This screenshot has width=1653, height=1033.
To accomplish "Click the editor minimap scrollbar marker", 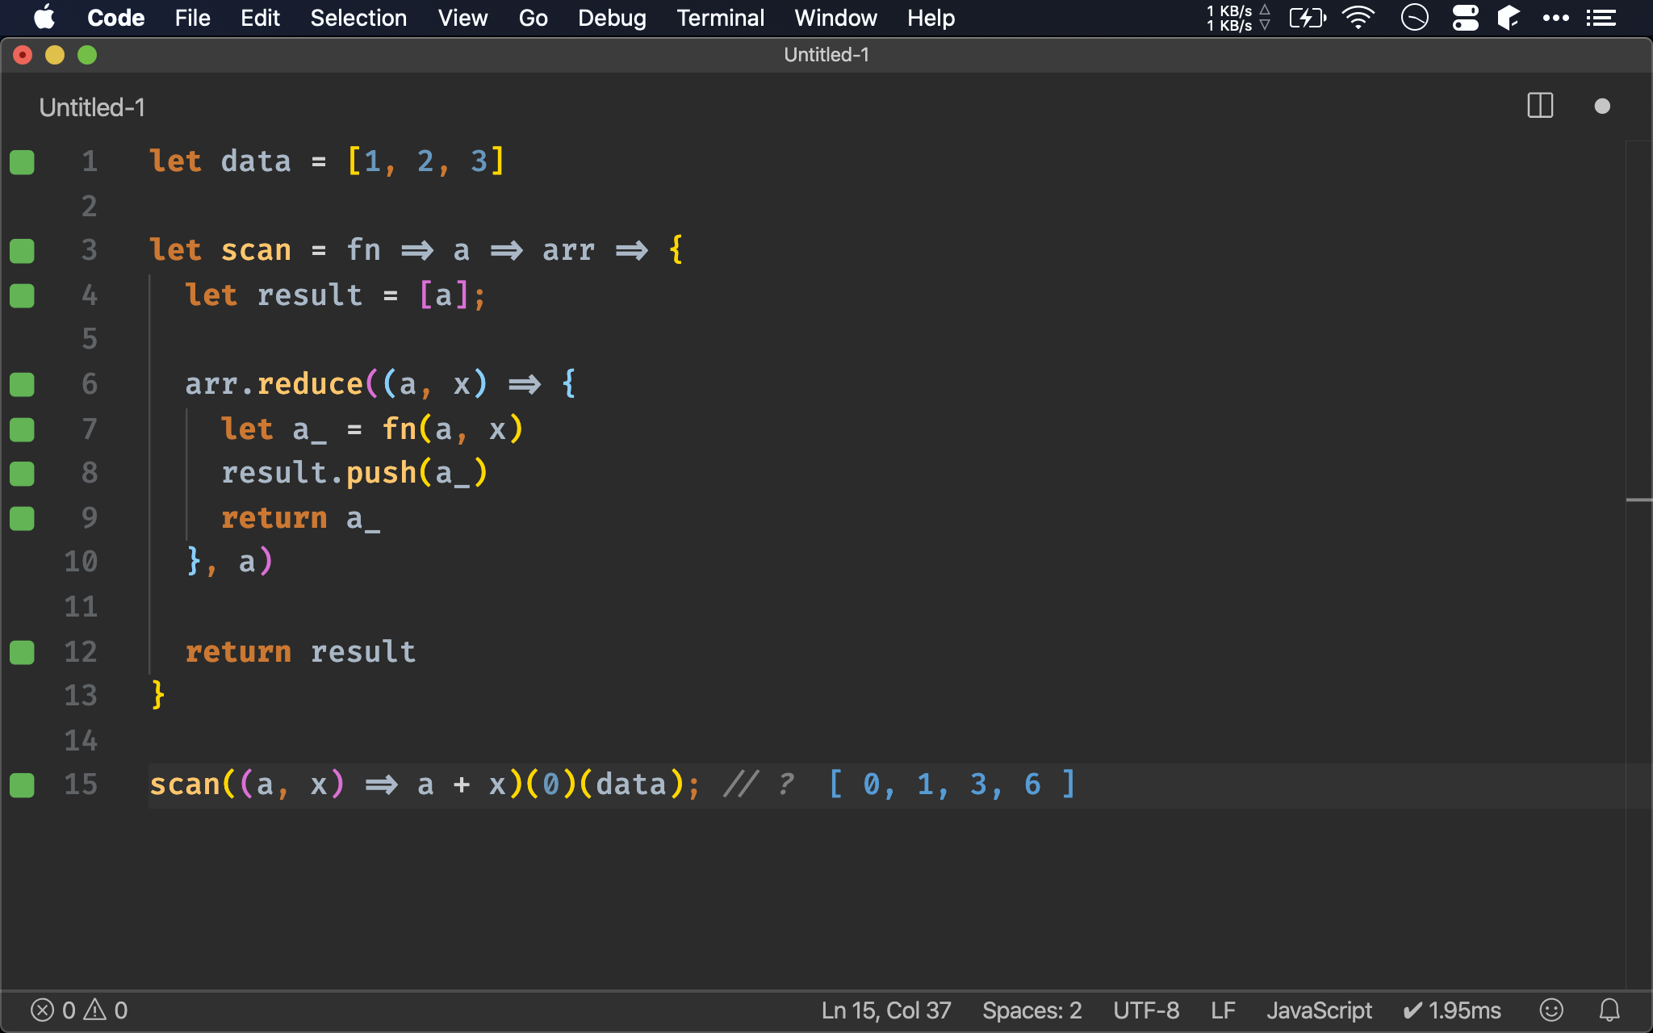I will click(1639, 500).
